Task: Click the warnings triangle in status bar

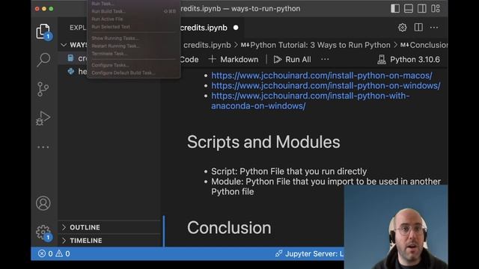Action: pyautogui.click(x=59, y=253)
